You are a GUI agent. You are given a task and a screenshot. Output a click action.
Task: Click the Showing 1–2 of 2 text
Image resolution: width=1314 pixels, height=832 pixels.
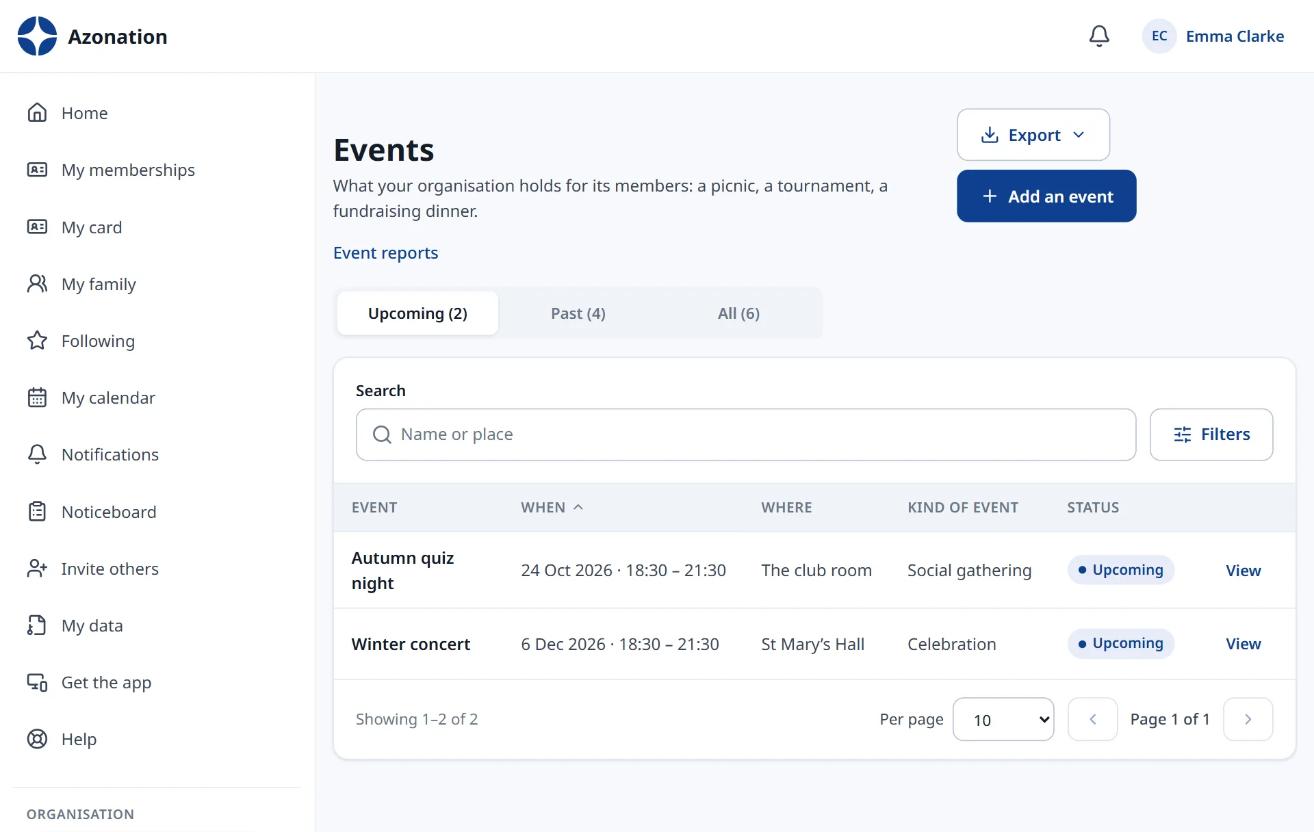[417, 719]
